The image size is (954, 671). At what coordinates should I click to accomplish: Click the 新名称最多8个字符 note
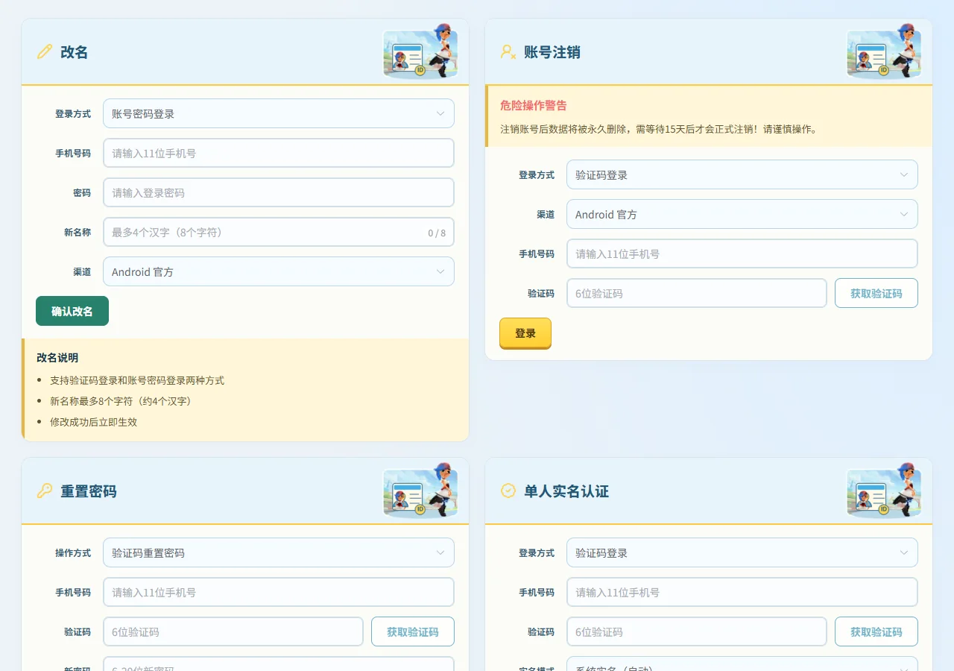click(x=121, y=401)
